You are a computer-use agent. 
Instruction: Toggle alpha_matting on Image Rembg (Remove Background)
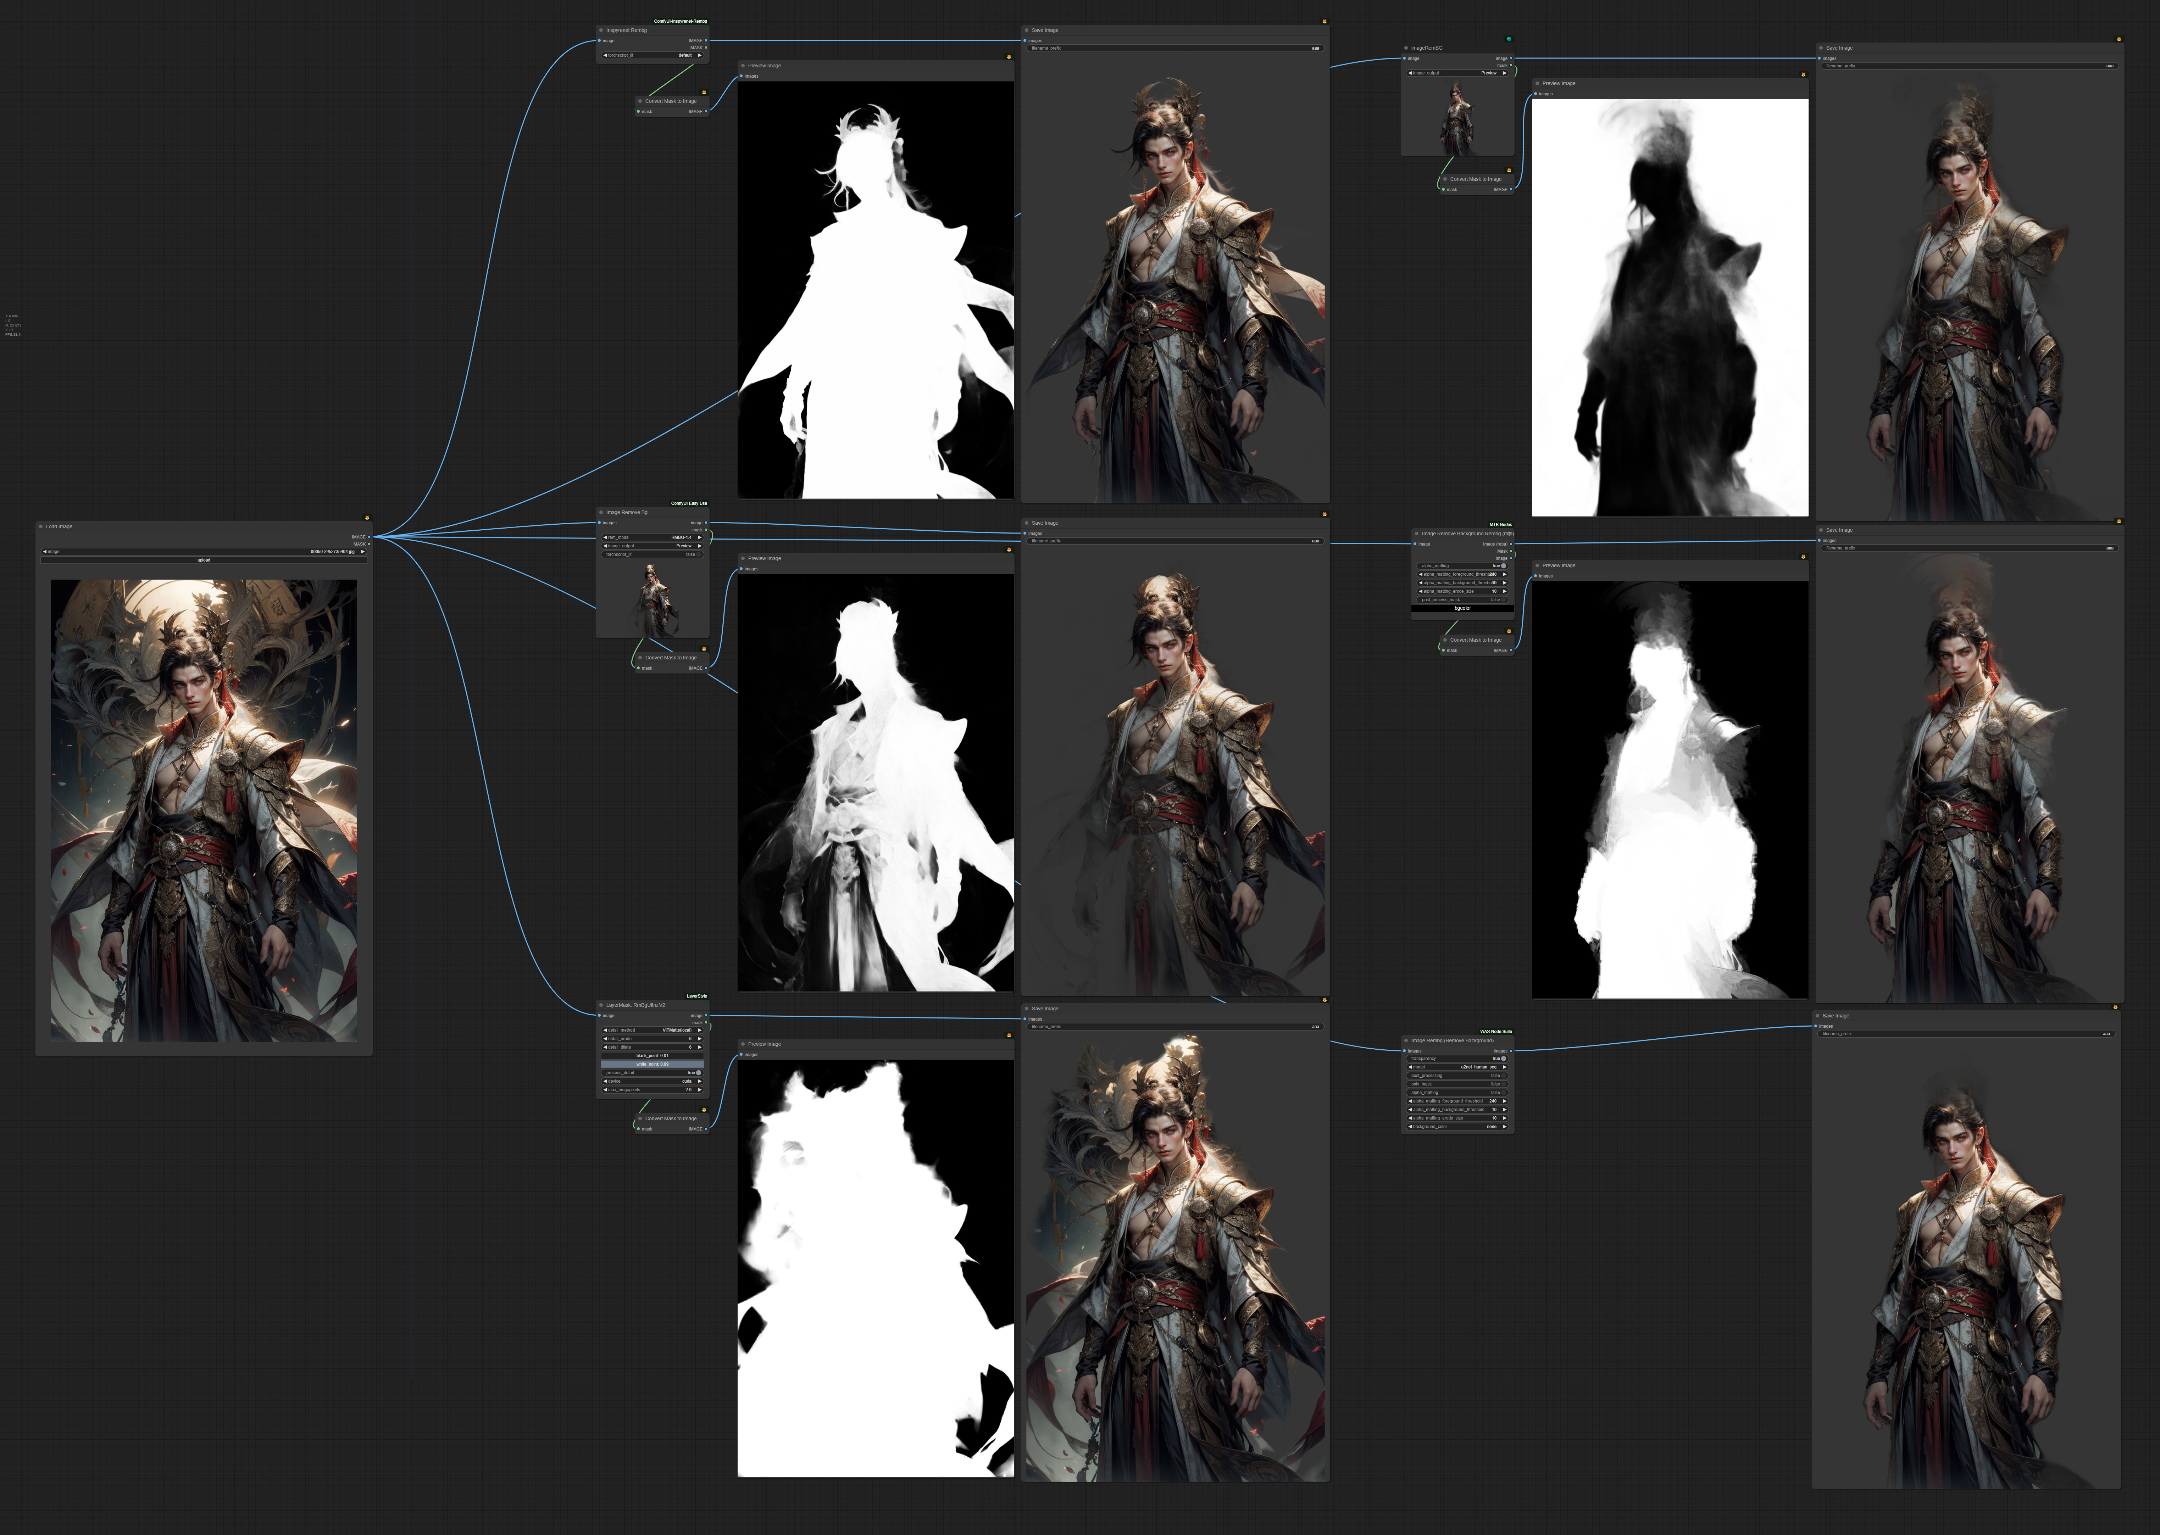pos(1457,1093)
